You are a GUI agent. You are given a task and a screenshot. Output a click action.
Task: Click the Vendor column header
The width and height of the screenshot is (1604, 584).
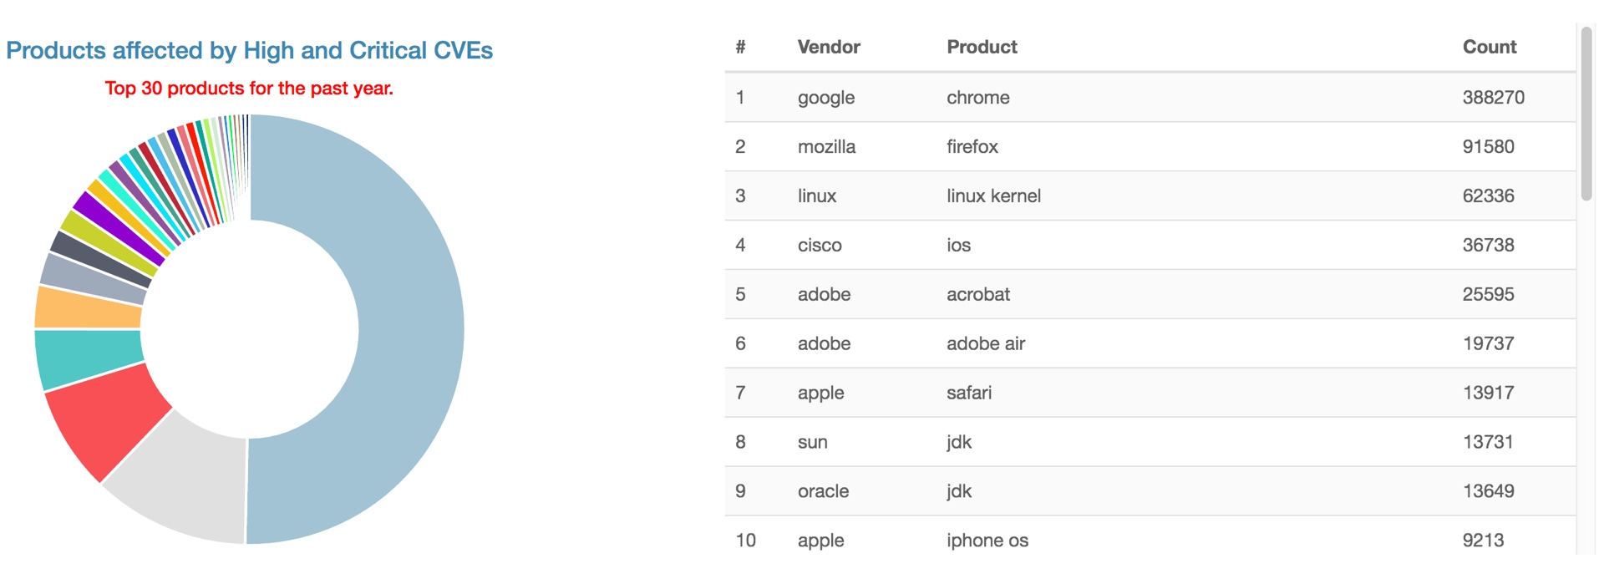click(x=828, y=47)
